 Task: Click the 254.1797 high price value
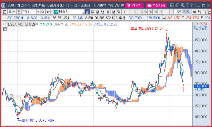tap(193, 18)
